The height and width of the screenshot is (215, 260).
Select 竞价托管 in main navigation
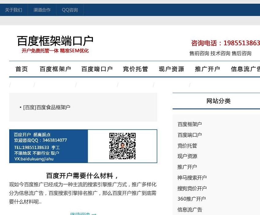[136, 69]
